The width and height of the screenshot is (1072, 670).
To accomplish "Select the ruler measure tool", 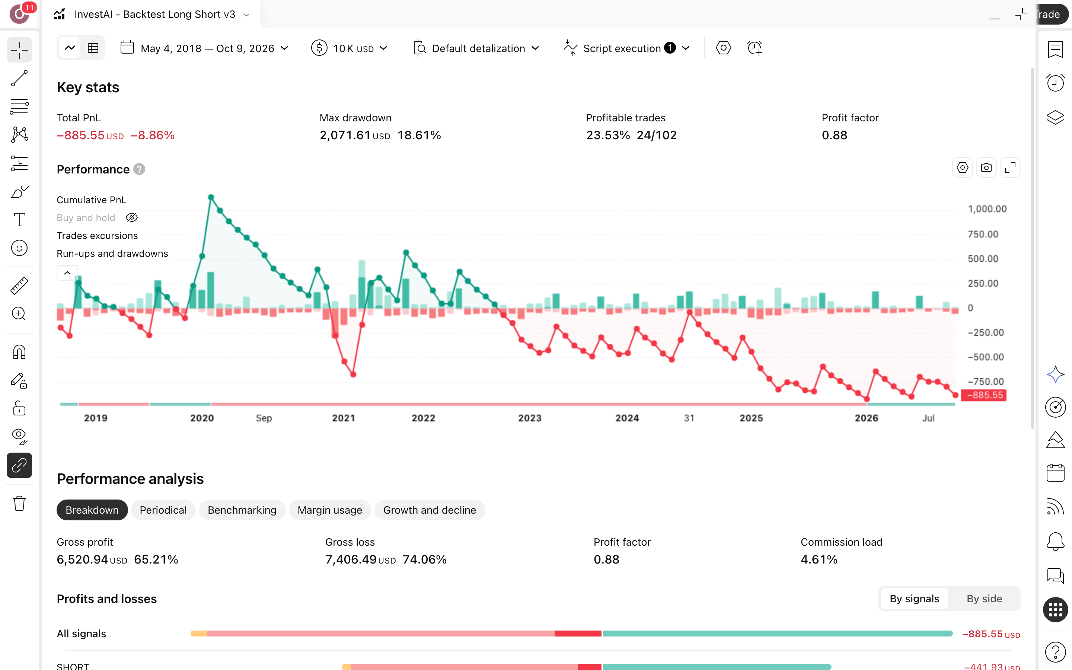I will click(19, 286).
